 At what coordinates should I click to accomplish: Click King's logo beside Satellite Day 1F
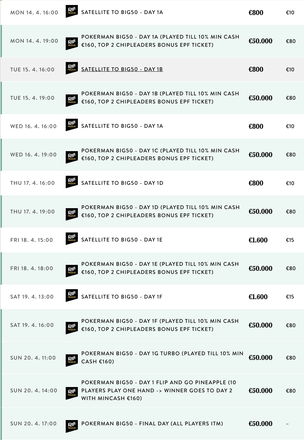tap(72, 296)
